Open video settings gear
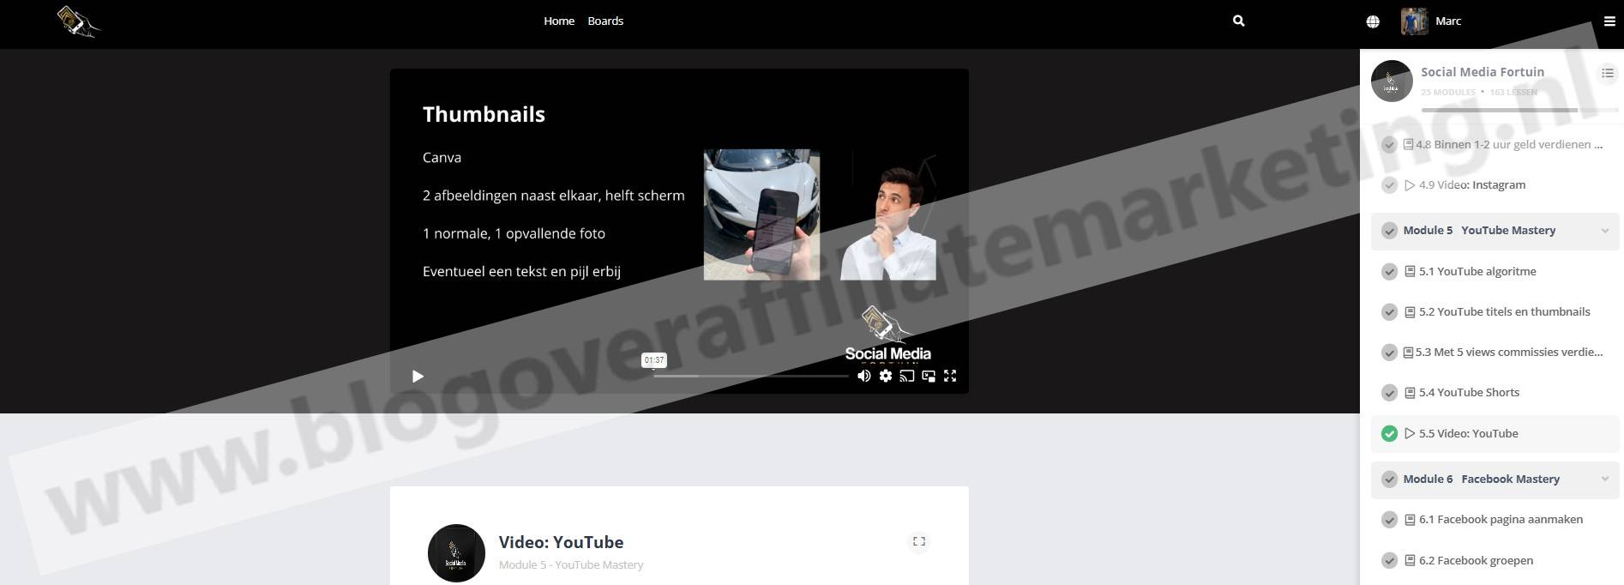 point(886,376)
